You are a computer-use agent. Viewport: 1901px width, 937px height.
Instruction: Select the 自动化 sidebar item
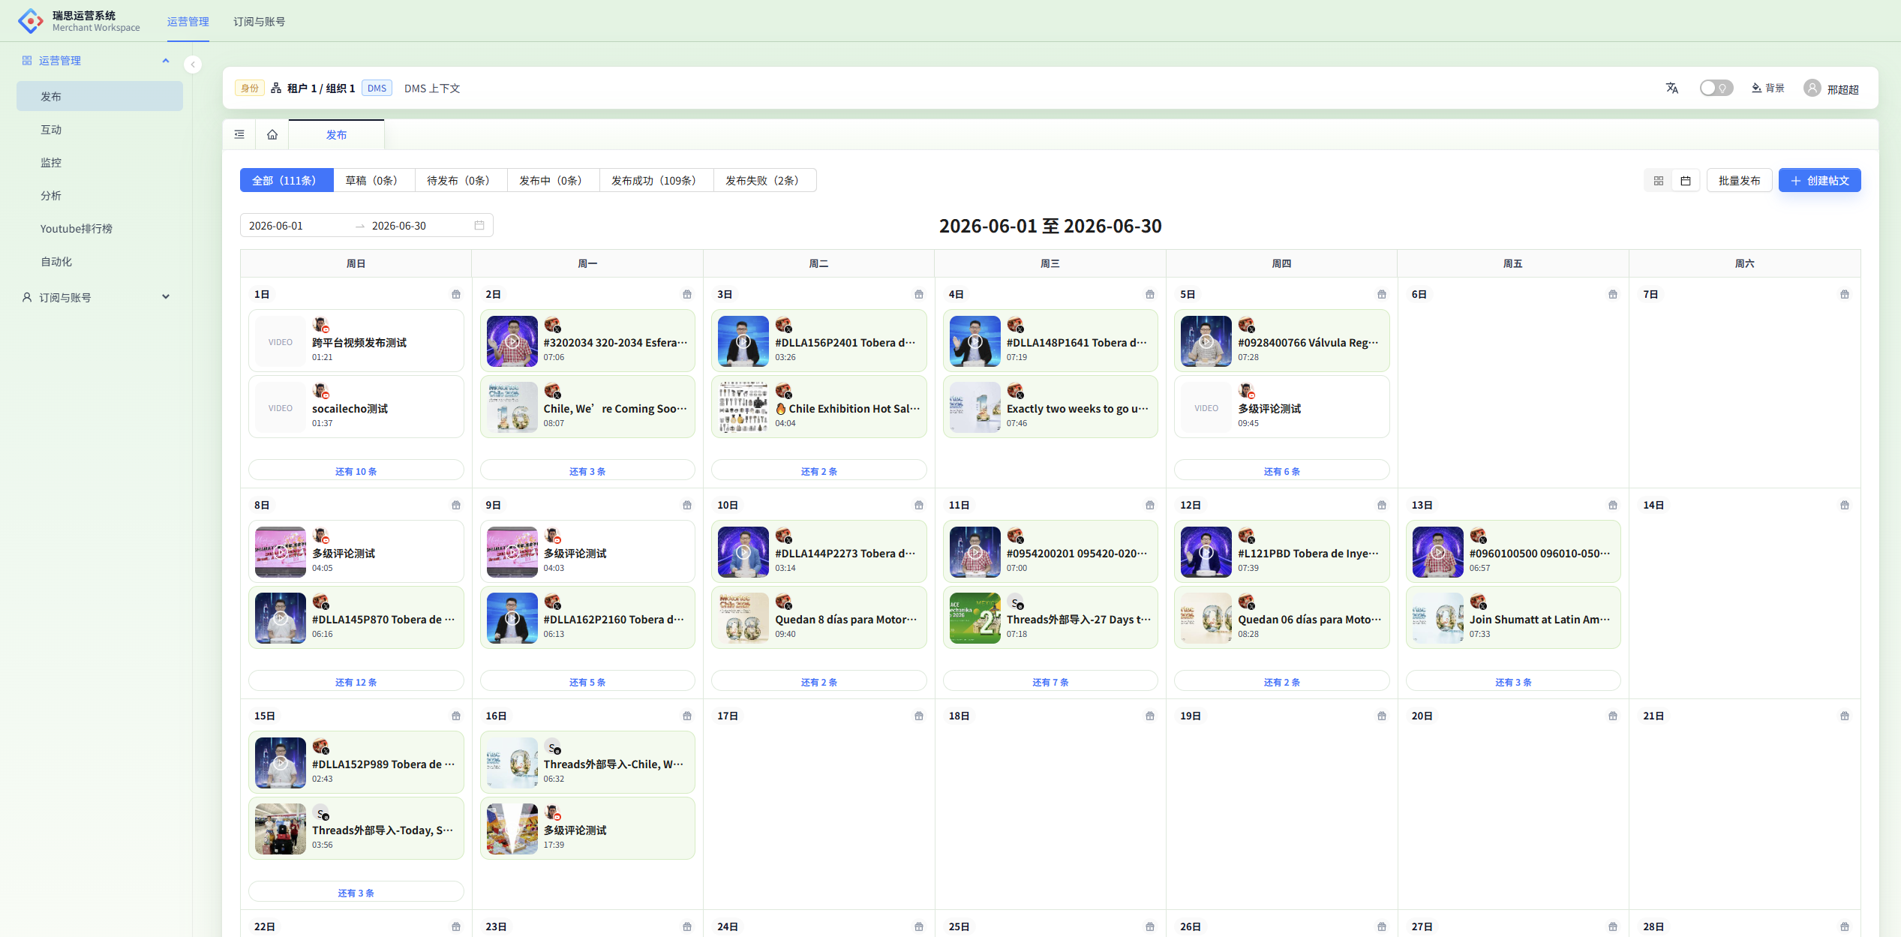(x=99, y=262)
